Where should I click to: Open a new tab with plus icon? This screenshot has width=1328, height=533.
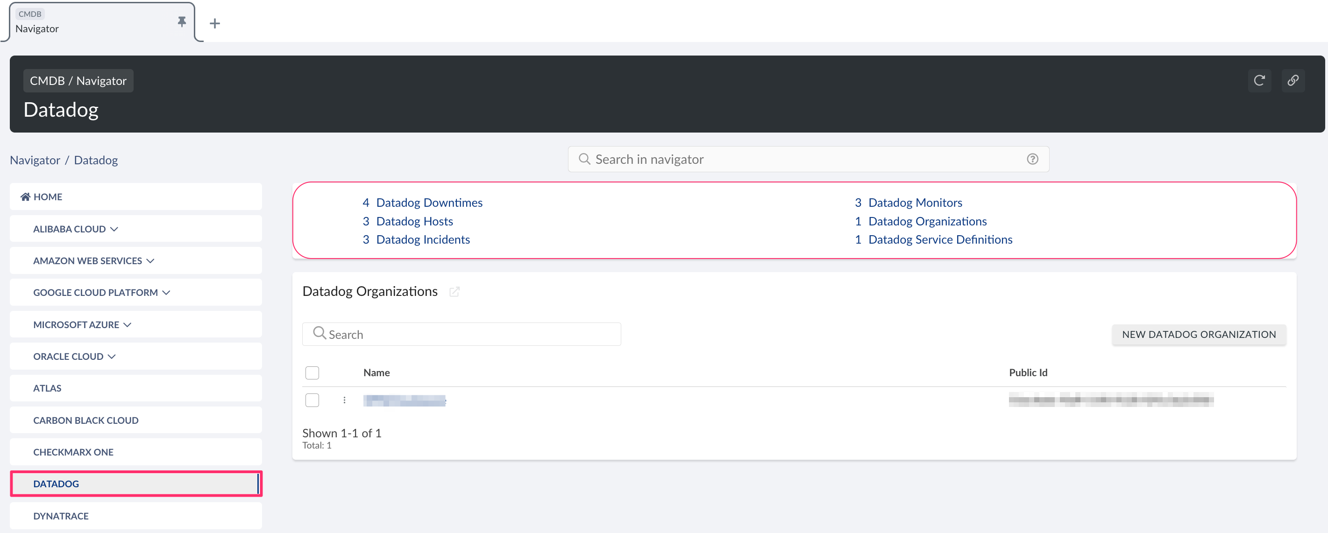pyautogui.click(x=215, y=23)
